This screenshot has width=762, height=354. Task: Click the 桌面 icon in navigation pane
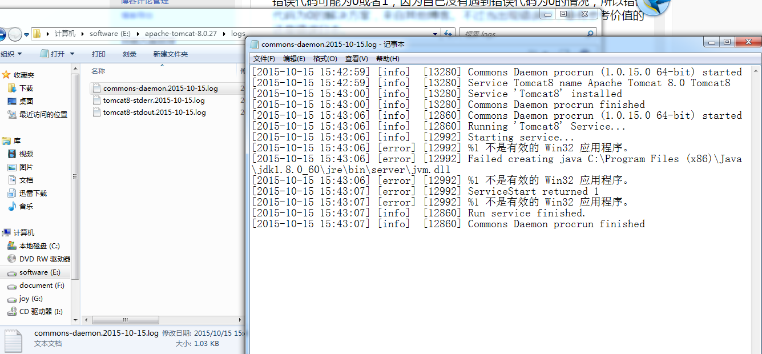coord(12,101)
